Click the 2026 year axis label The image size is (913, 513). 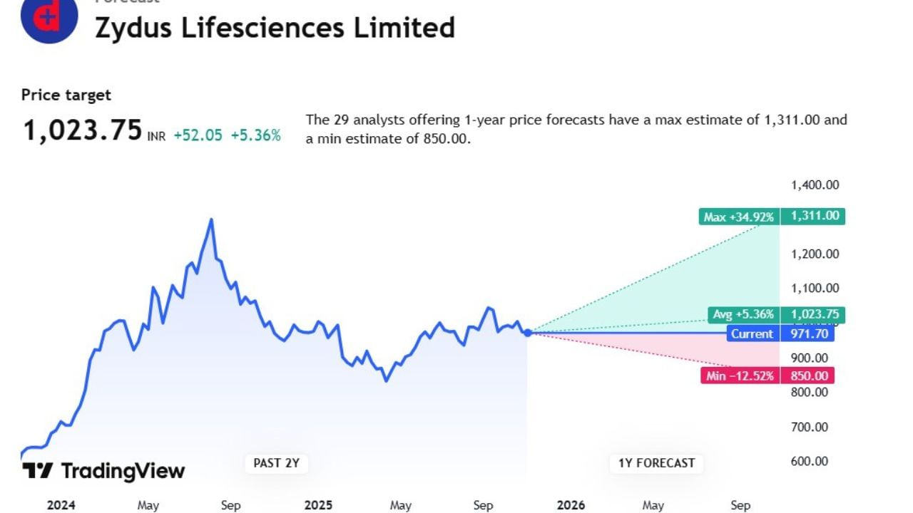(571, 505)
